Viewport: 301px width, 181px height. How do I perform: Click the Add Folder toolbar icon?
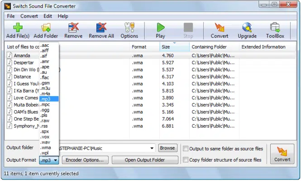[46, 31]
